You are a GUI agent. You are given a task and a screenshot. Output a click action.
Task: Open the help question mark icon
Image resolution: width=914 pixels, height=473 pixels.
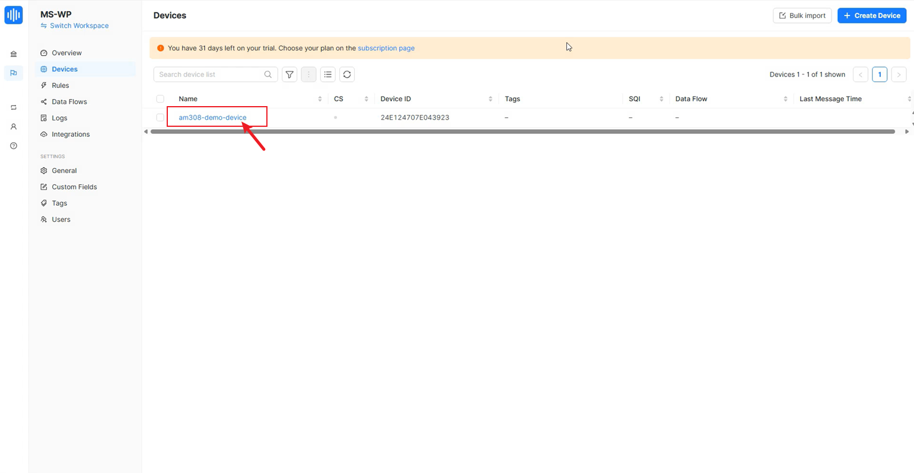pyautogui.click(x=14, y=146)
